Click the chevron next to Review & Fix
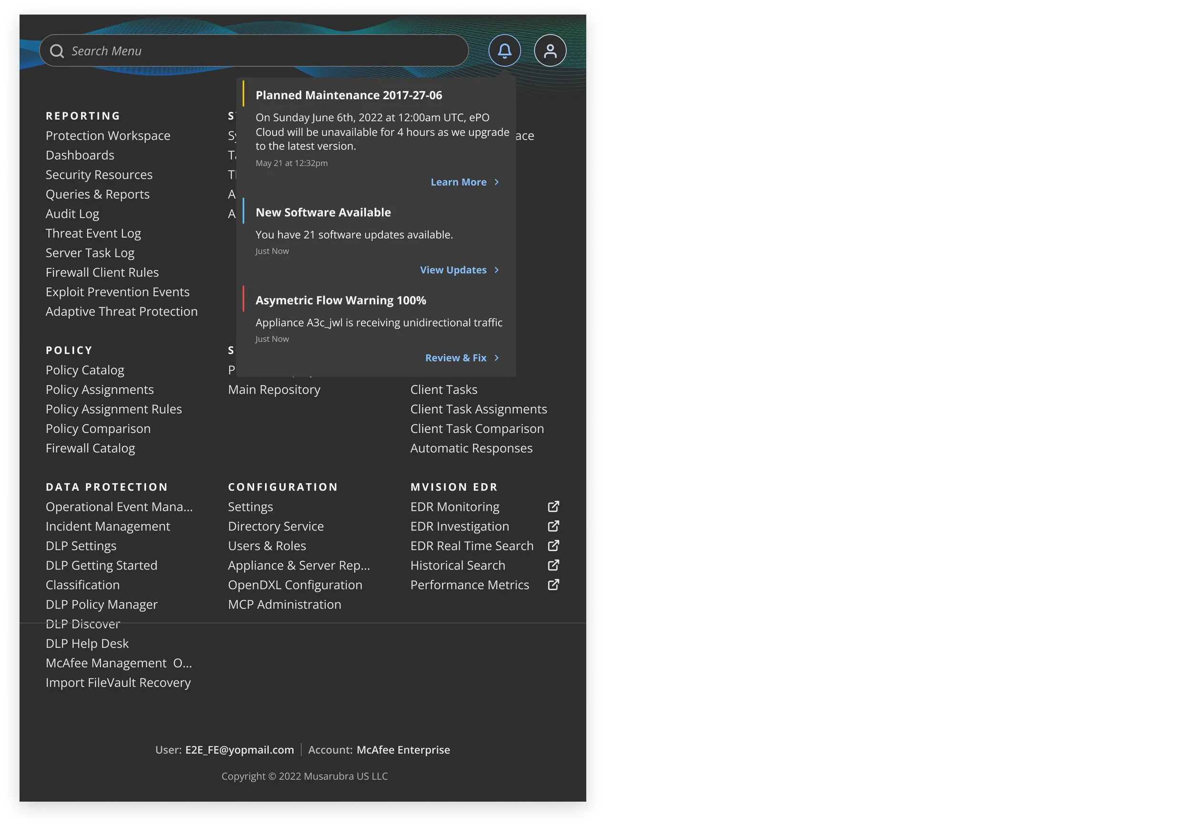Image resolution: width=1192 pixels, height=826 pixels. tap(496, 358)
